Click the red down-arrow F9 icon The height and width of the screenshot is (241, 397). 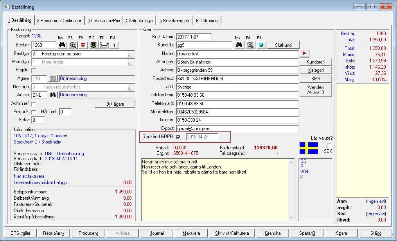tap(83, 45)
